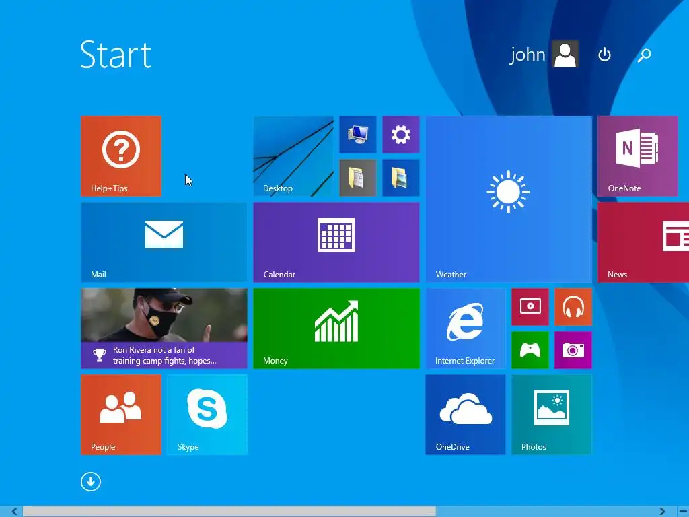Viewport: 689px width, 517px height.
Task: Open the Photos tile
Action: click(x=552, y=415)
